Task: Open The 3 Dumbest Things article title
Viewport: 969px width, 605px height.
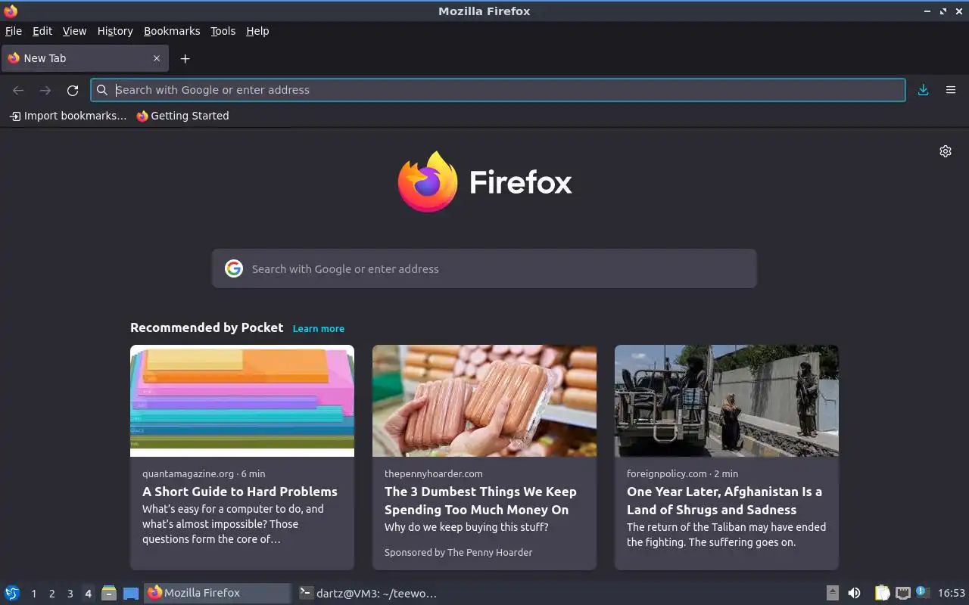Action: pos(481,501)
